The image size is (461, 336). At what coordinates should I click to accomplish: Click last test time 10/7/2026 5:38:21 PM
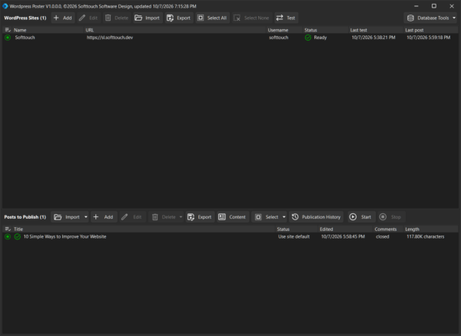(x=373, y=38)
